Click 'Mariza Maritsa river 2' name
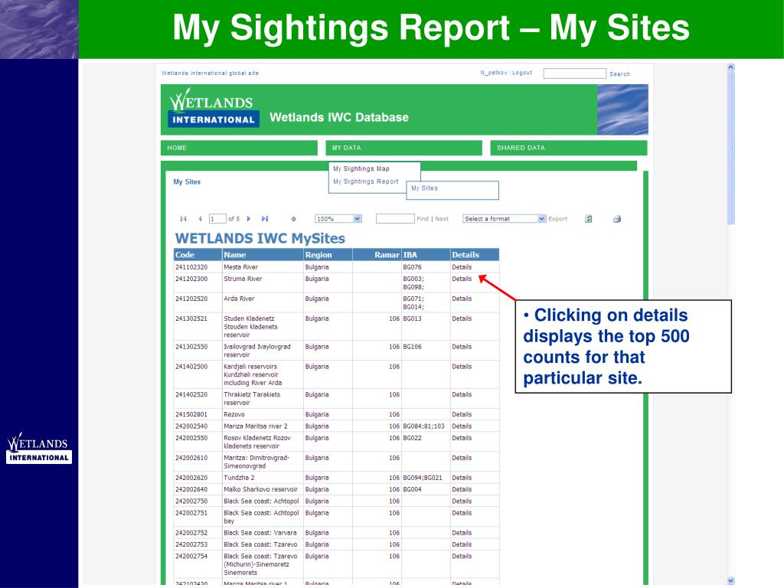The width and height of the screenshot is (784, 588). [x=256, y=426]
